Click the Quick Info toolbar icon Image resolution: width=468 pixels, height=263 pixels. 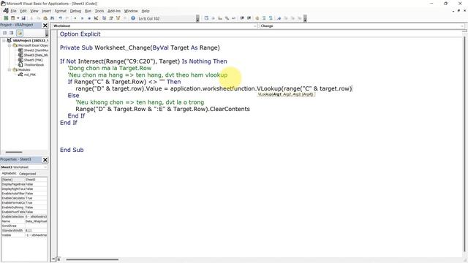click(x=220, y=18)
